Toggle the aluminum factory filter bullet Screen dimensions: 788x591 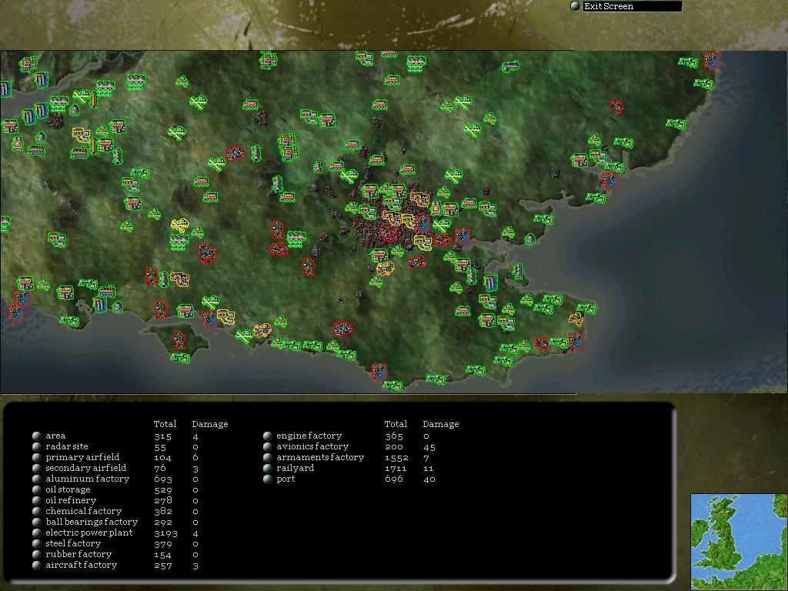[x=37, y=479]
